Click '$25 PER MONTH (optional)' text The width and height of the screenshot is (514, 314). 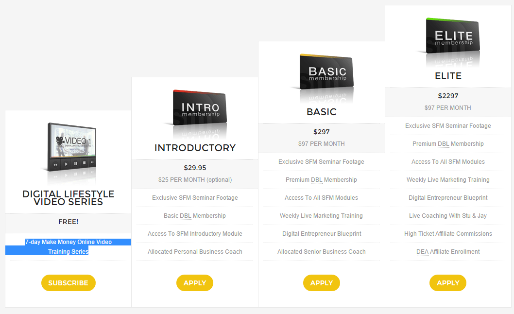[x=195, y=180]
